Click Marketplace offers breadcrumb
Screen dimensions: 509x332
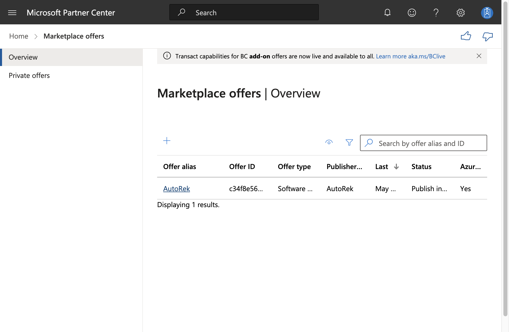[x=74, y=36]
